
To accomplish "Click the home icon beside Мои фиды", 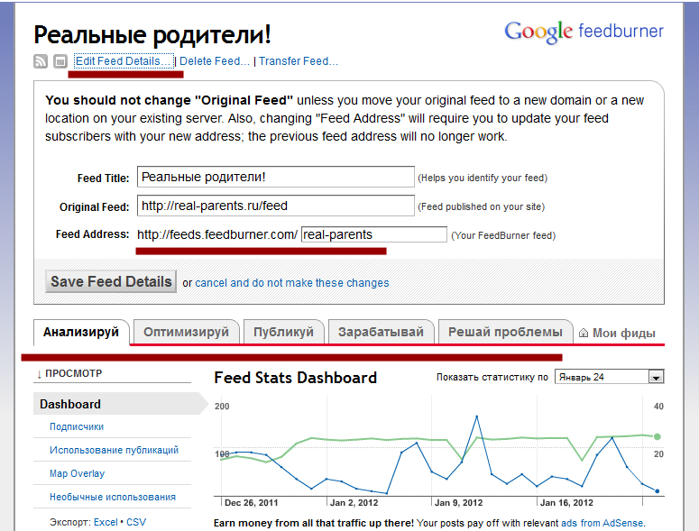I will click(x=583, y=333).
